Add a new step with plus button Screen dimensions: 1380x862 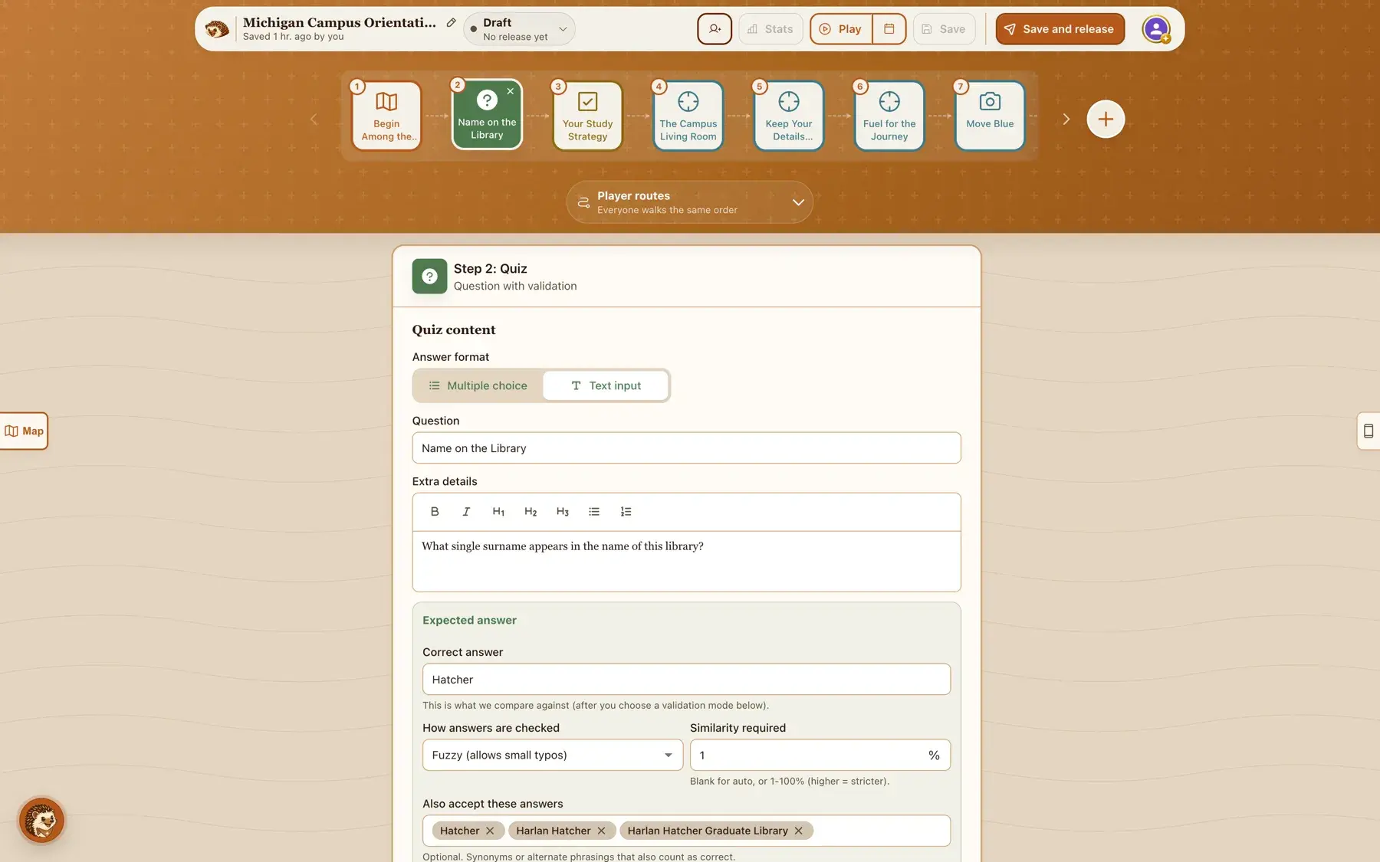tap(1105, 119)
